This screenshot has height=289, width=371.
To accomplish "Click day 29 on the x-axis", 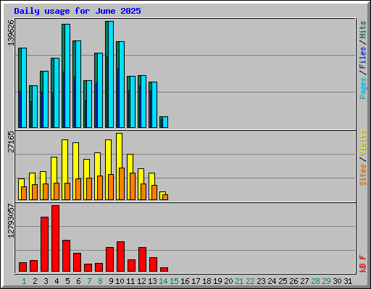I will point(326,281).
